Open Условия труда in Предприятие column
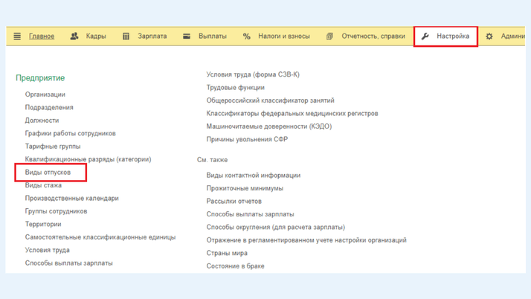 48,250
